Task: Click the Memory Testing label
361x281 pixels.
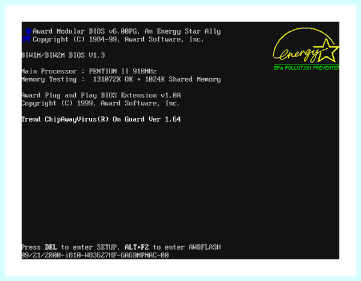Action: 49,79
